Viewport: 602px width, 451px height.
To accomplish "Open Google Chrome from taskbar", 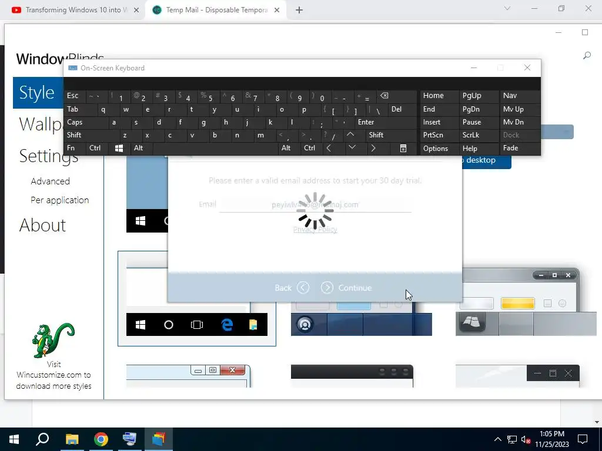I will tap(101, 439).
